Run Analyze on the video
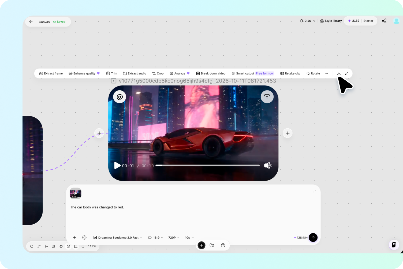The width and height of the screenshot is (403, 269). pyautogui.click(x=180, y=73)
